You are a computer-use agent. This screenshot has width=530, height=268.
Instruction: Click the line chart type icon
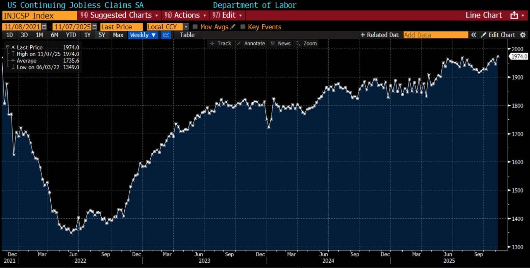tap(166, 35)
